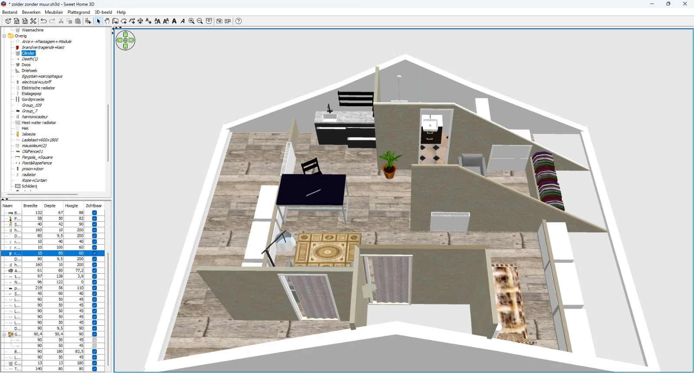Choose the create rooms tool
Screen dimensions: 694x373
[x=124, y=21]
